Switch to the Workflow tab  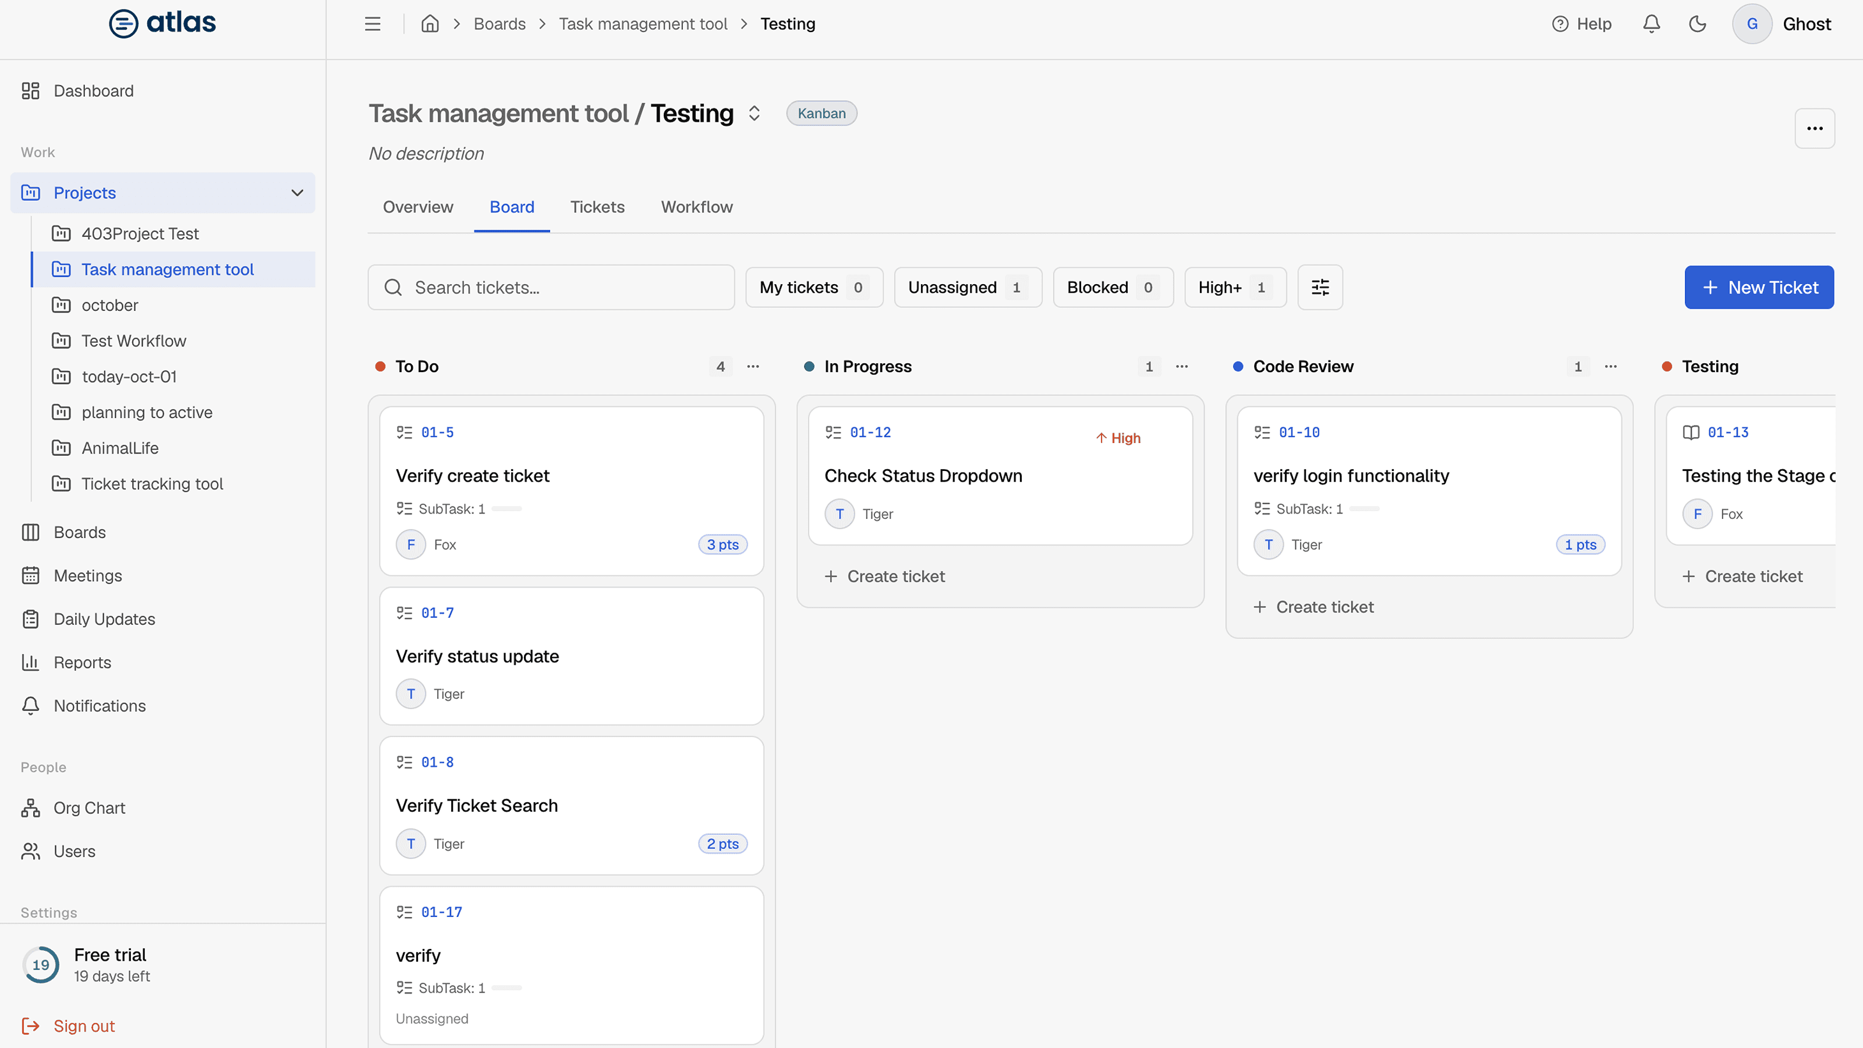coord(697,208)
